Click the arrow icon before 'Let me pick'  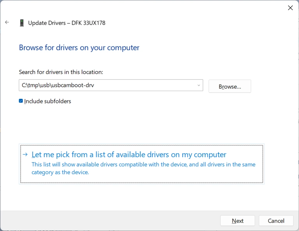click(x=25, y=154)
